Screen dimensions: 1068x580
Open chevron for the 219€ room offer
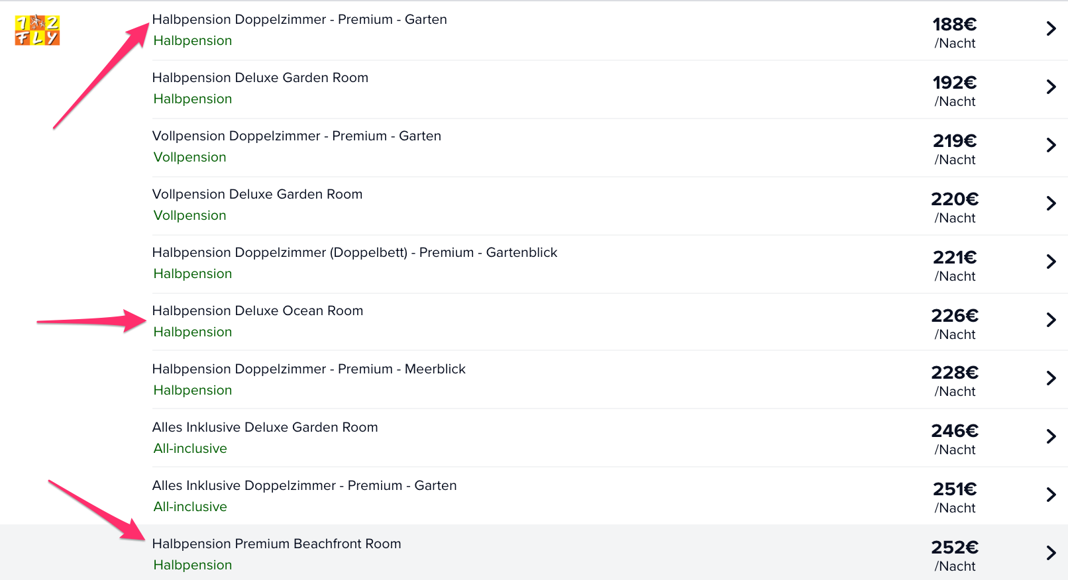[x=1051, y=145]
